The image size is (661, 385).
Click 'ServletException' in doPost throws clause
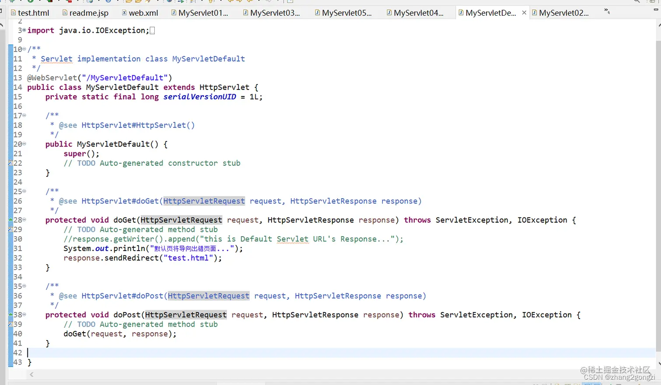tap(476, 315)
